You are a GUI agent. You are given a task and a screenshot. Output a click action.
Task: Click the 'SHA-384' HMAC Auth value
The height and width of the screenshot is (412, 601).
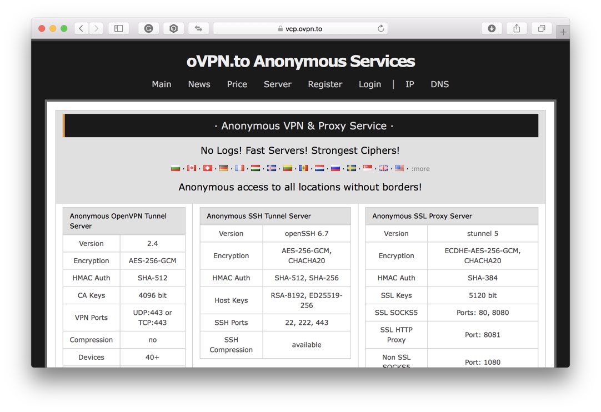click(x=483, y=278)
